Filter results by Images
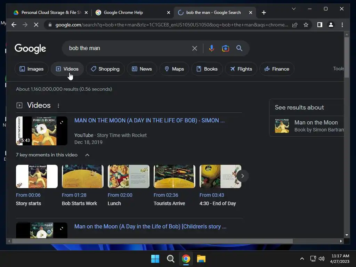The height and width of the screenshot is (267, 356). [32, 69]
